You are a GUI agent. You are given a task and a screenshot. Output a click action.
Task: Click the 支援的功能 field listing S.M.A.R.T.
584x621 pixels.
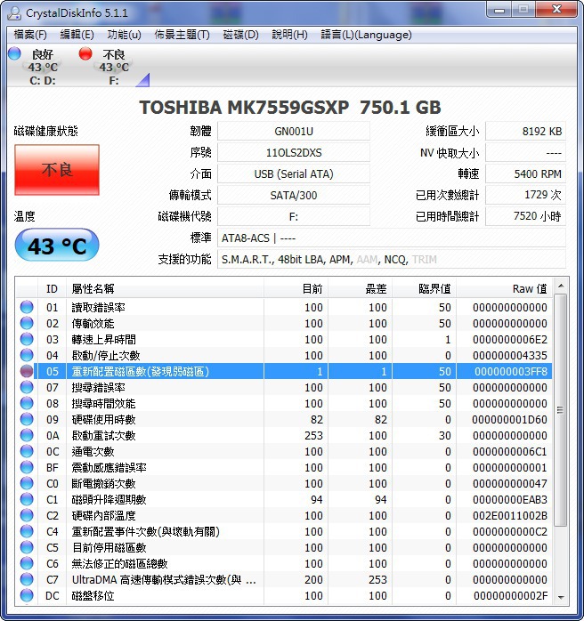[x=392, y=260]
